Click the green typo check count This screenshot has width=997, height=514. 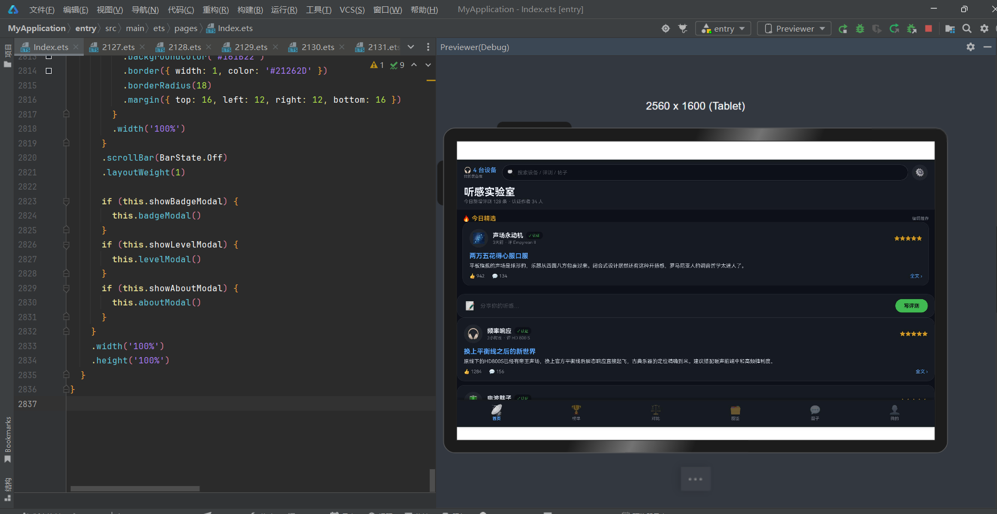point(397,65)
